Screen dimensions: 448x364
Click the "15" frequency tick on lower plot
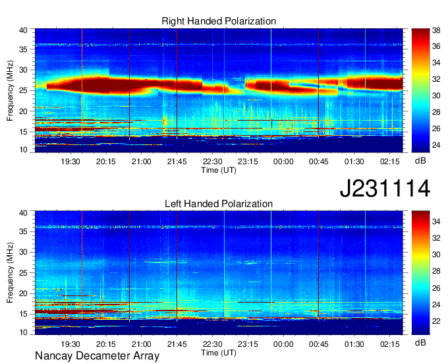(23, 314)
